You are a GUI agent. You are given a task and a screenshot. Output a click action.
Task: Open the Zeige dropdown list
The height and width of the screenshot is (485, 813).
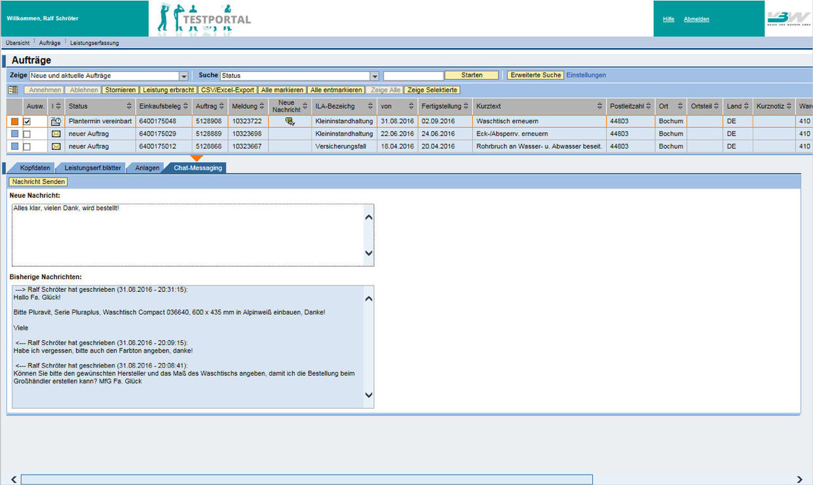pos(184,76)
